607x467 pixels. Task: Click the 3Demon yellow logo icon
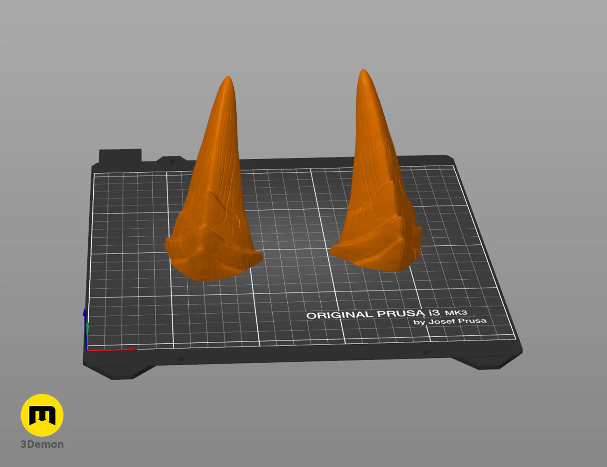(x=42, y=415)
